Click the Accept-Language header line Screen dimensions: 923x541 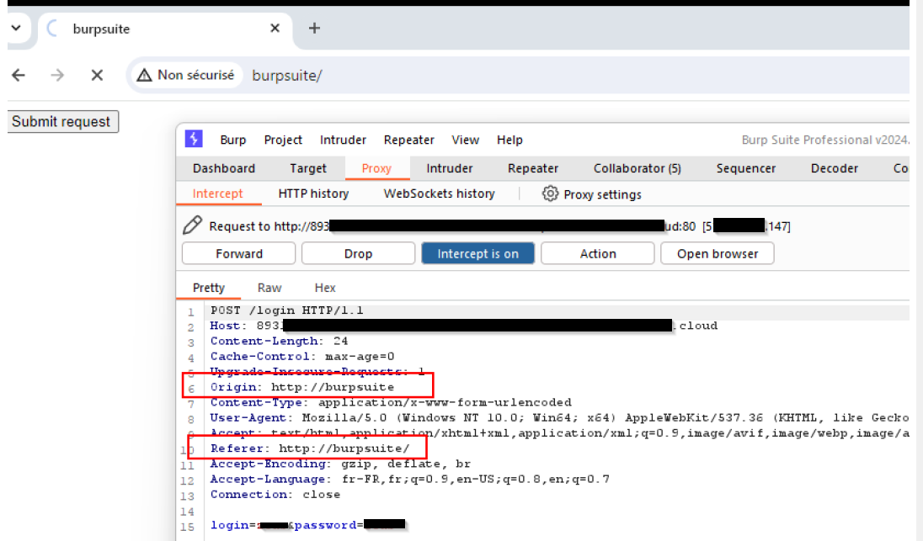pyautogui.click(x=410, y=480)
